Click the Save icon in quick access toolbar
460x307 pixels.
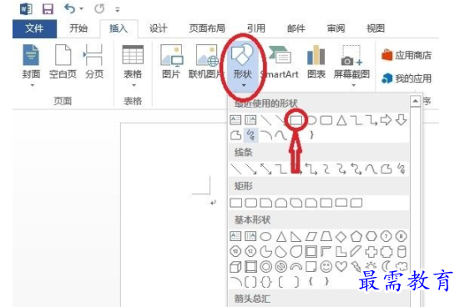48,9
